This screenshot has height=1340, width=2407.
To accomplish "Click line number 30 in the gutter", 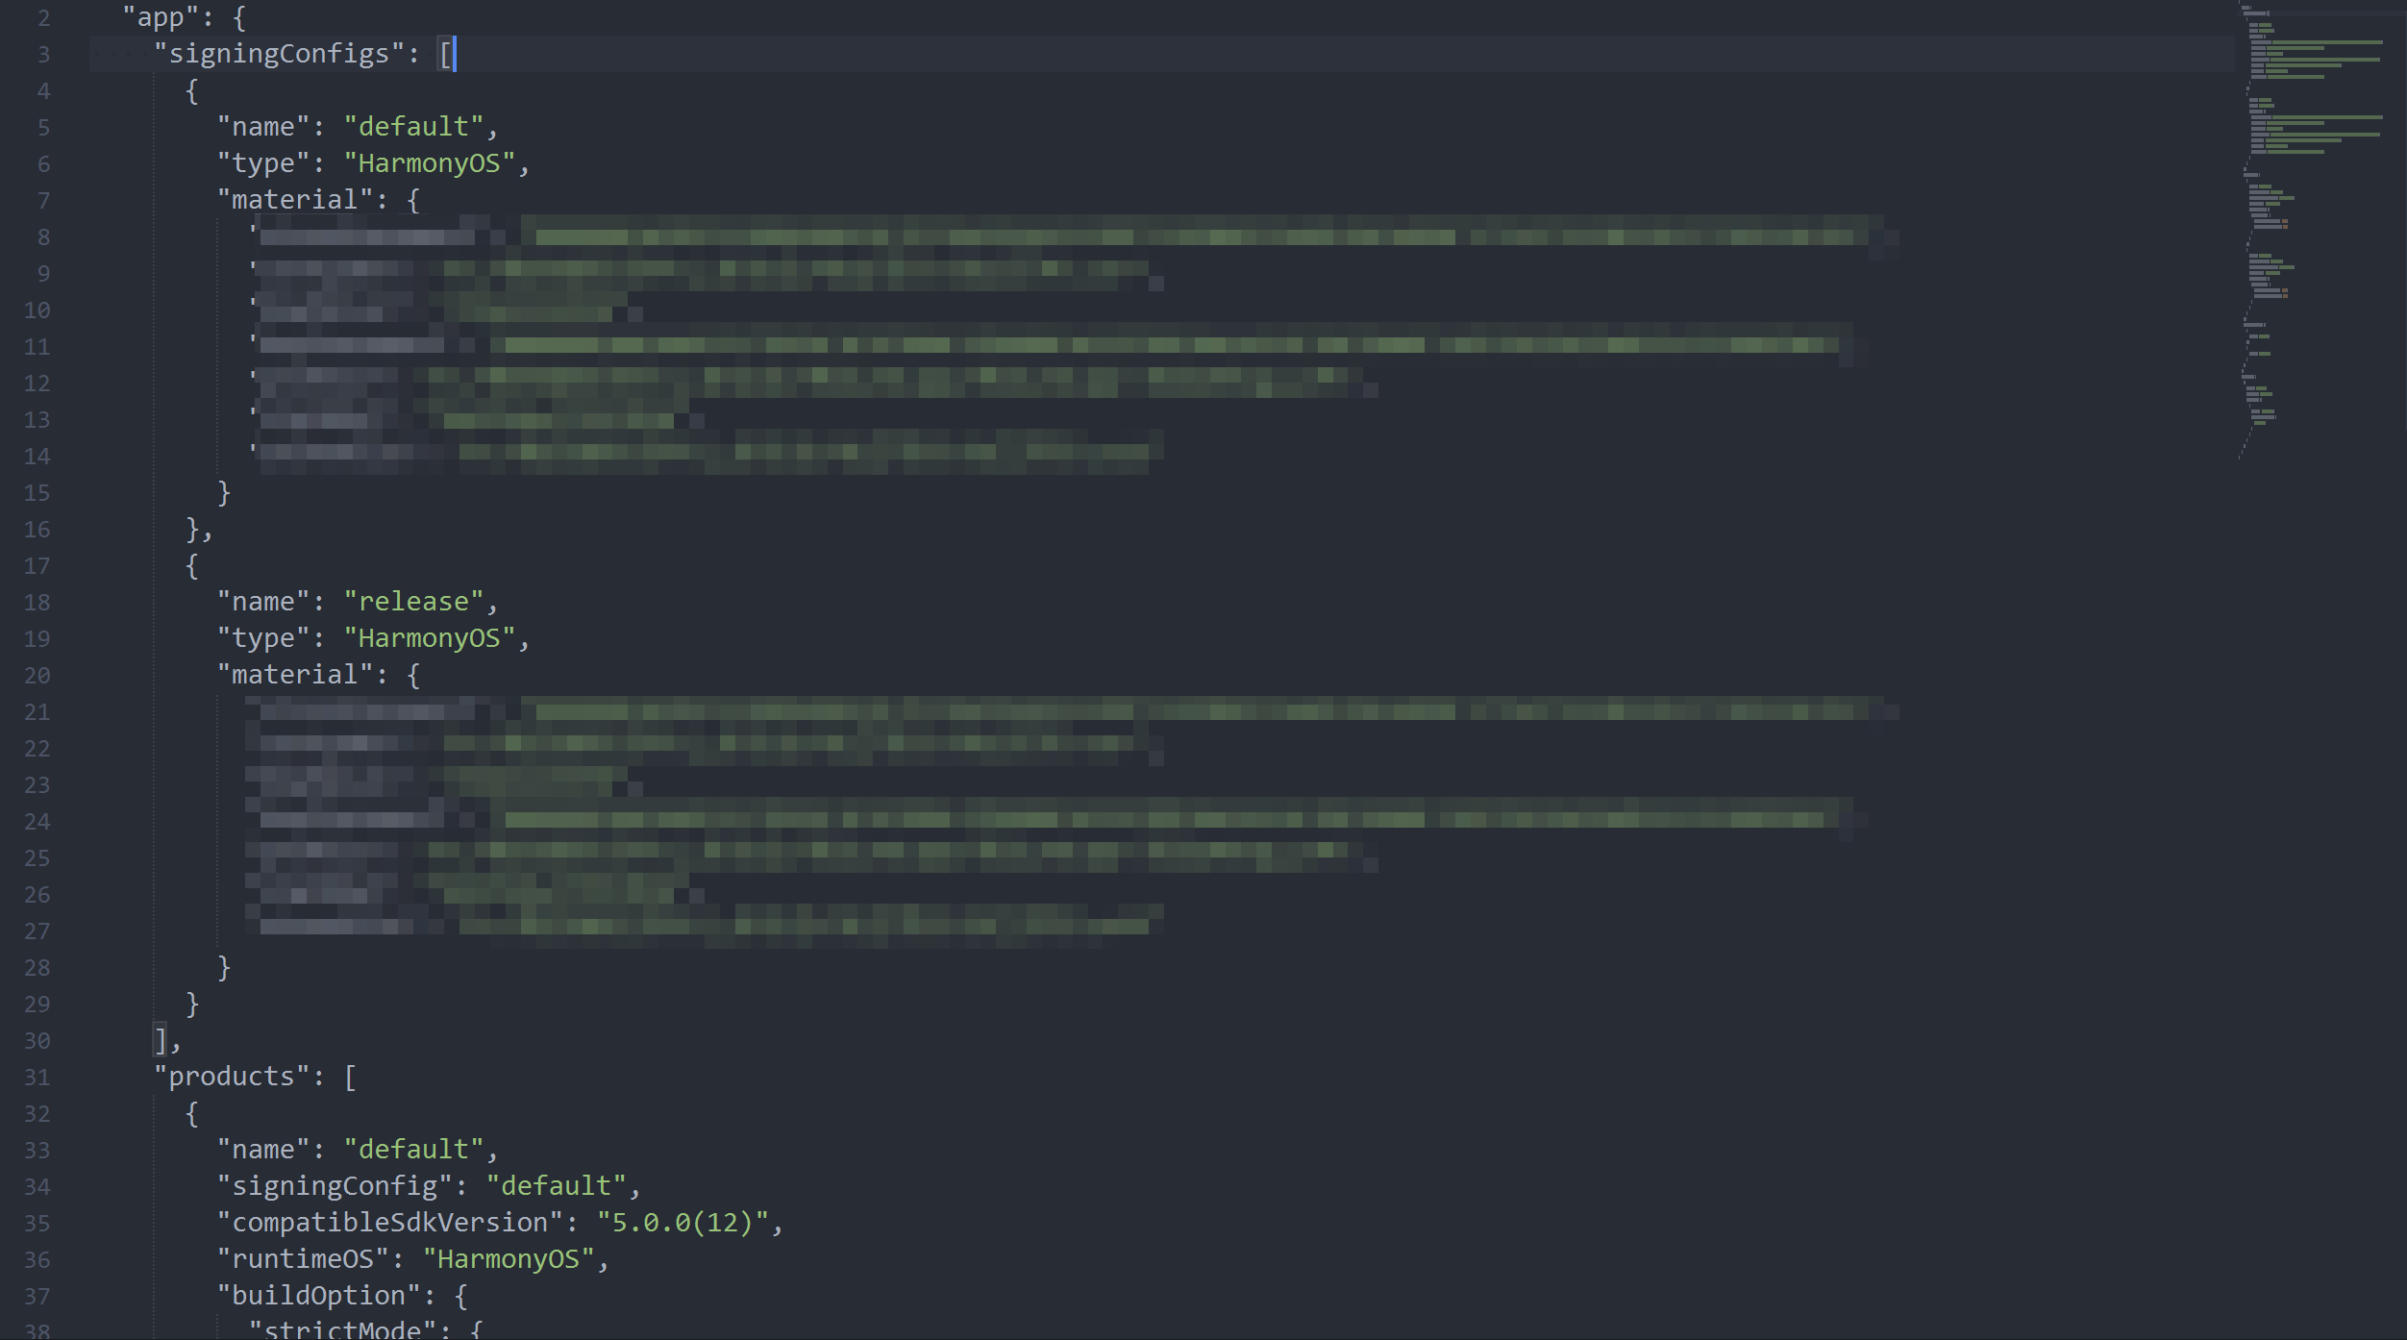I will (37, 1039).
